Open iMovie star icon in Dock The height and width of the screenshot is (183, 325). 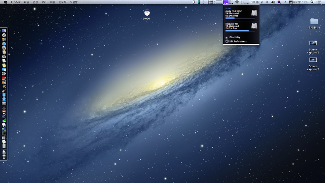tap(4, 86)
